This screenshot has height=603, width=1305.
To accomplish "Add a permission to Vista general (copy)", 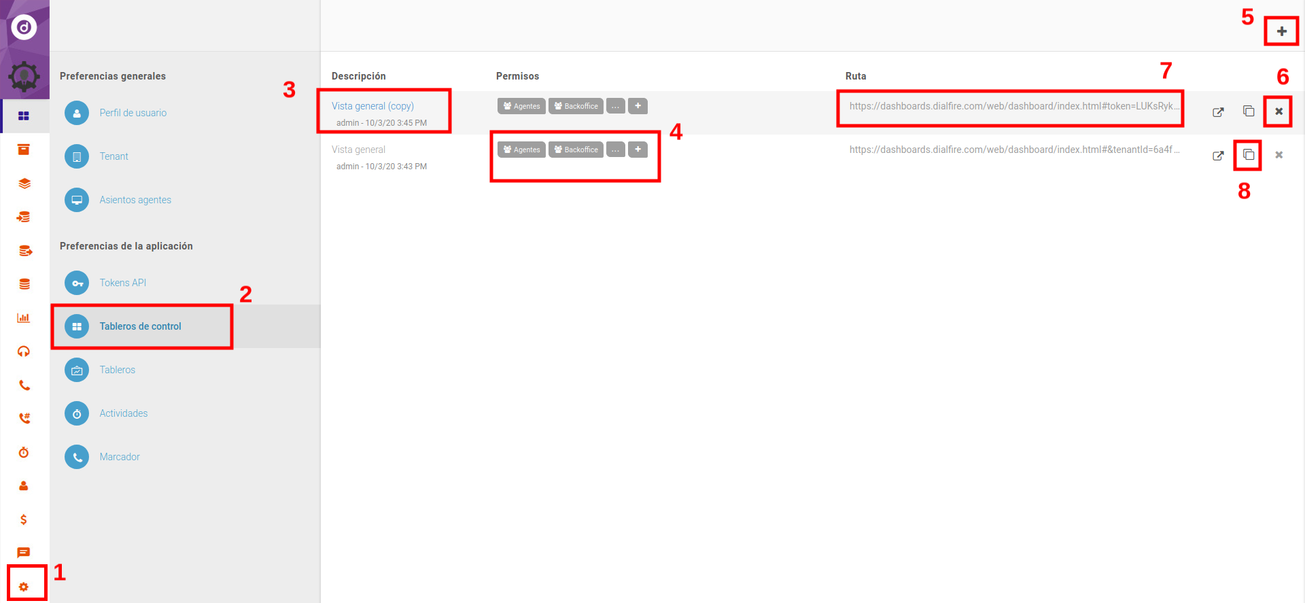I will (638, 106).
